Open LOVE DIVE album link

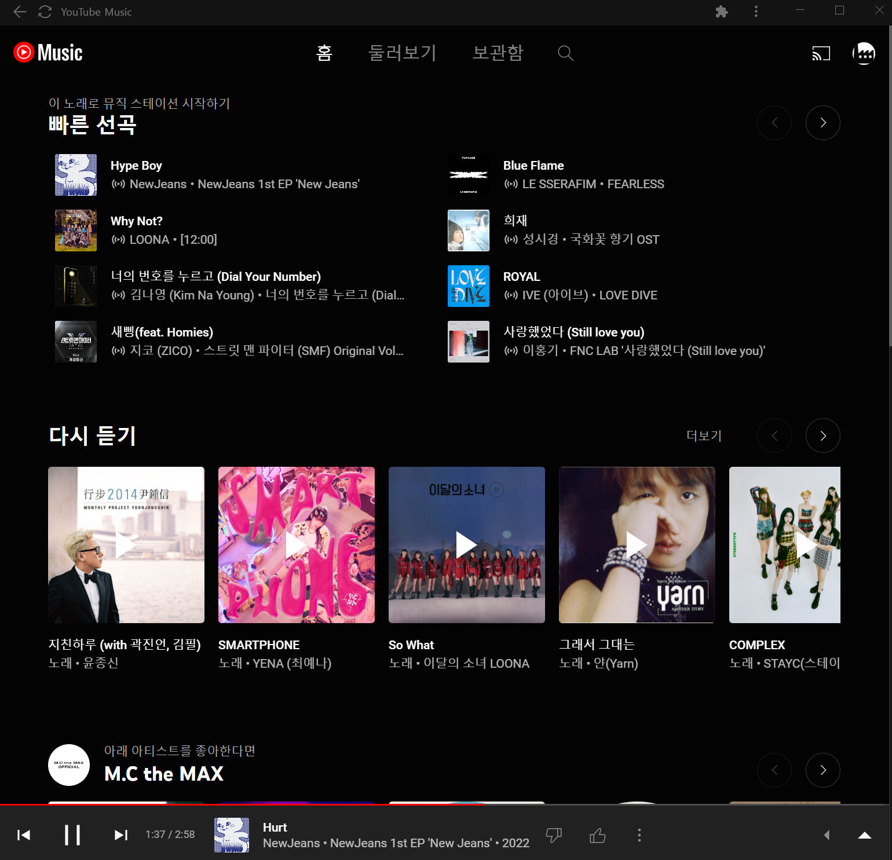coord(628,295)
